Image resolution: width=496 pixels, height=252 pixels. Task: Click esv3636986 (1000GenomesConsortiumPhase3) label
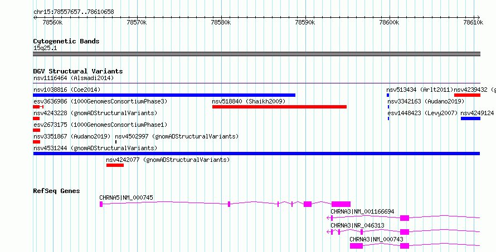click(100, 101)
